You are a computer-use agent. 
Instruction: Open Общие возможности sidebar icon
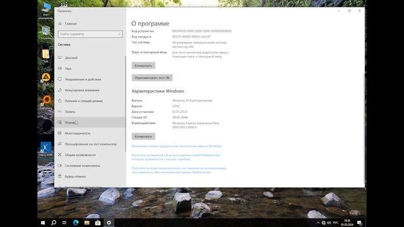click(x=60, y=155)
